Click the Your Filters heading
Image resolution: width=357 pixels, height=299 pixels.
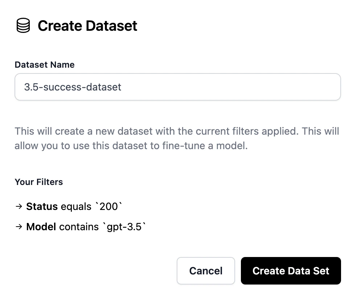pos(39,182)
